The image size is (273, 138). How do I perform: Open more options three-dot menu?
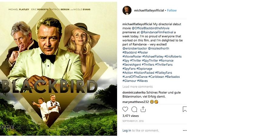pyautogui.click(x=185, y=130)
